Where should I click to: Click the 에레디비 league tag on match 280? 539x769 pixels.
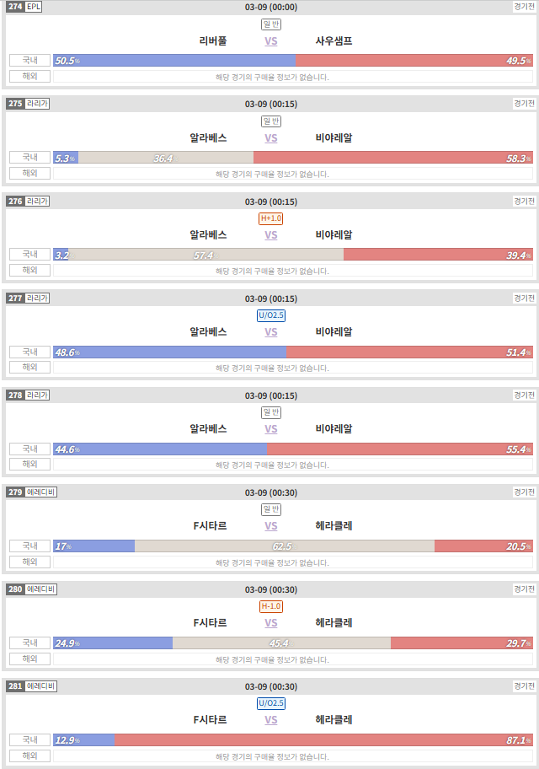[x=40, y=589]
